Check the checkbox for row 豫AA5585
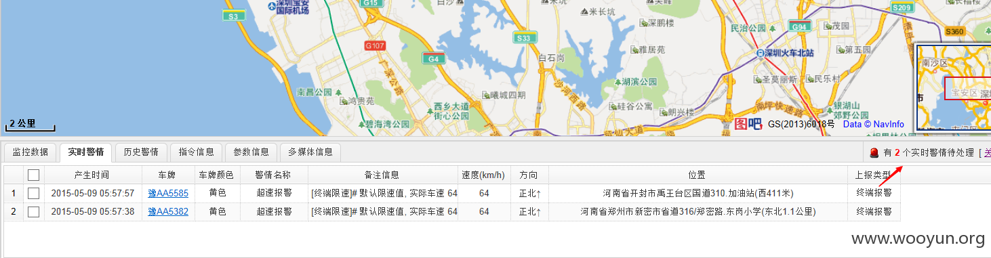Viewport: 991px width, 258px height. pyautogui.click(x=33, y=193)
